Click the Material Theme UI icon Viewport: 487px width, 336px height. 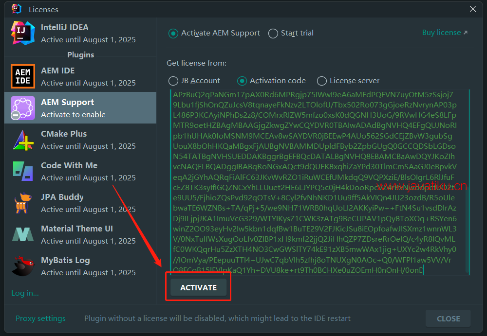tap(23, 234)
